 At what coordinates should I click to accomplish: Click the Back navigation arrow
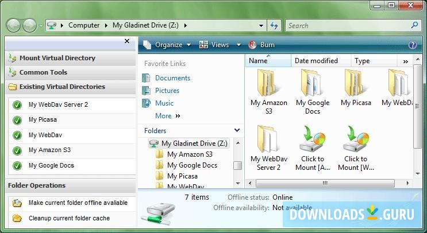click(13, 26)
